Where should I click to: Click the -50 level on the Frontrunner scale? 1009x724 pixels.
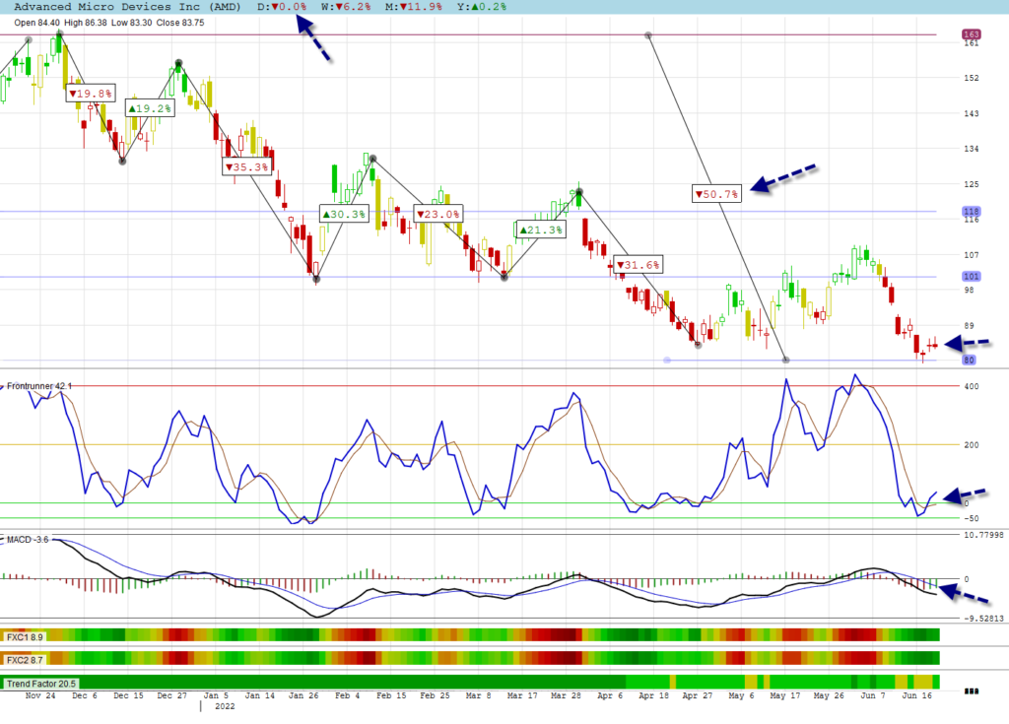tap(972, 518)
